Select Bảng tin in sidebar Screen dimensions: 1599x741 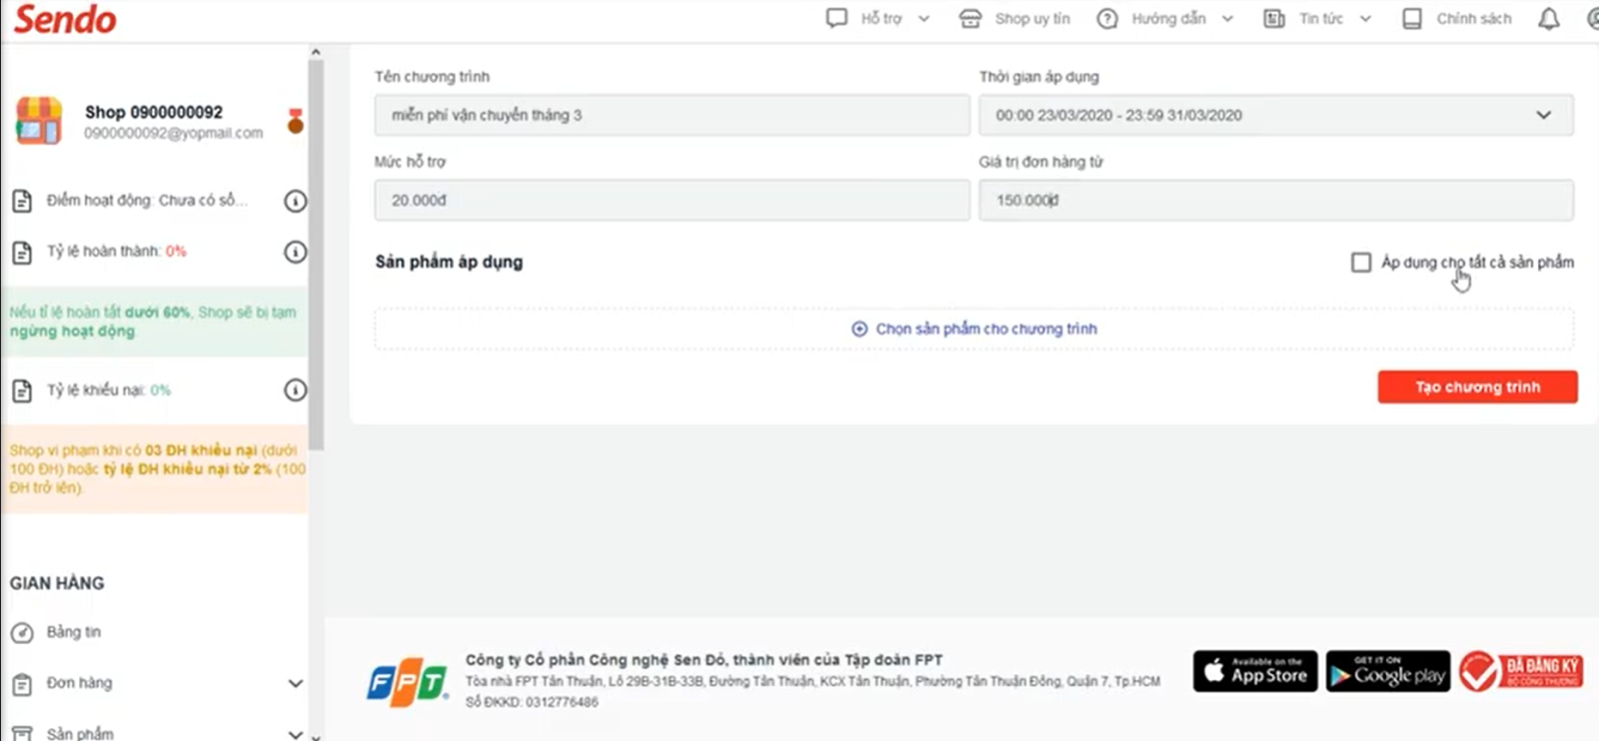pyautogui.click(x=73, y=632)
